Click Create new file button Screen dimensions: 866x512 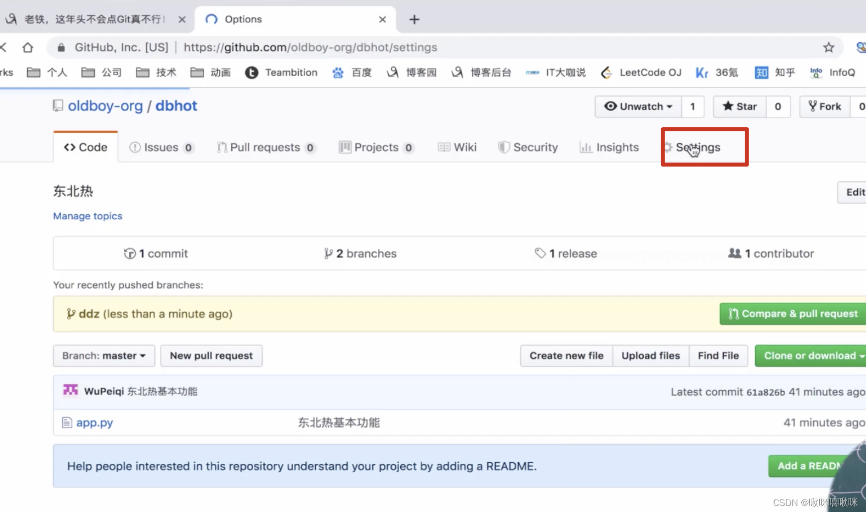(x=567, y=356)
